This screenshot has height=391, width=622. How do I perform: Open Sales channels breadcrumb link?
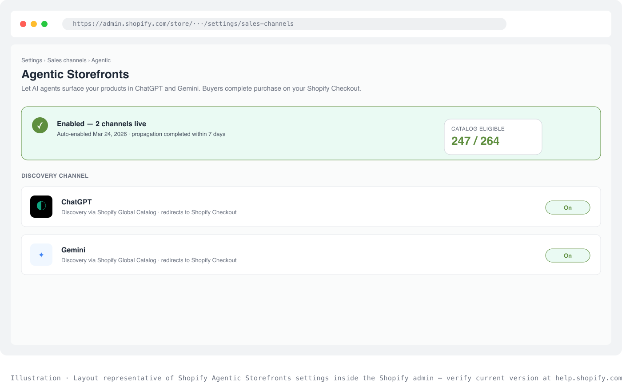[67, 60]
